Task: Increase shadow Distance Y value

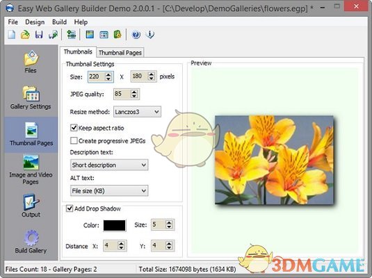Action: (x=169, y=243)
